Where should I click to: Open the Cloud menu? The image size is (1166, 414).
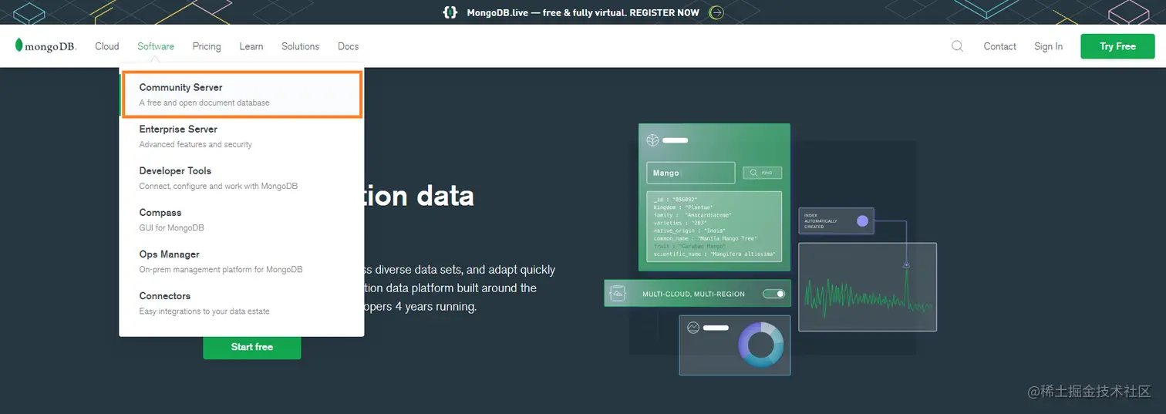click(107, 46)
